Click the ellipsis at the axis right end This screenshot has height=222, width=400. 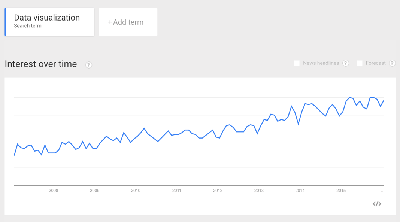point(382,191)
